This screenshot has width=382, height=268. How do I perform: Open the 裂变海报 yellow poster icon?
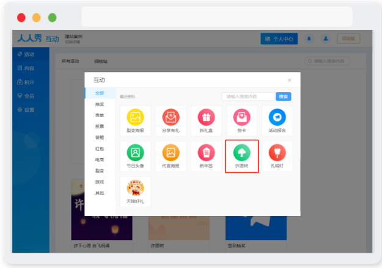tap(135, 117)
